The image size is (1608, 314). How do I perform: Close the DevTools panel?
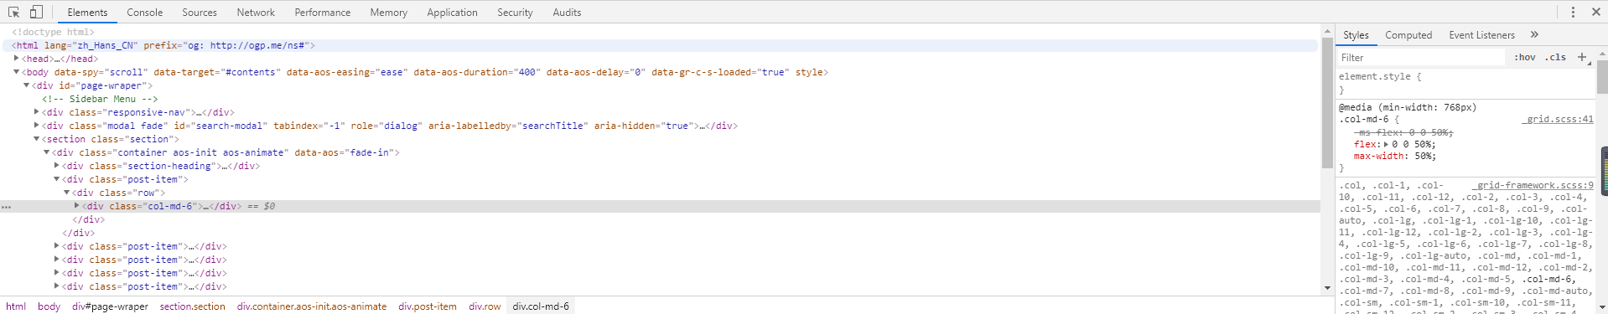coord(1595,12)
